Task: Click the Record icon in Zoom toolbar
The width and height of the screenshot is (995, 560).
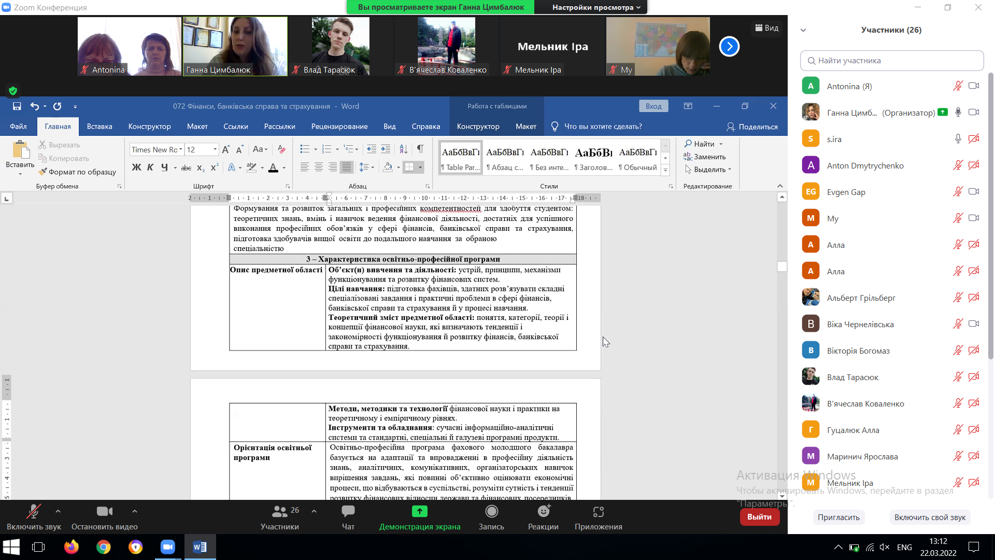Action: click(x=491, y=512)
